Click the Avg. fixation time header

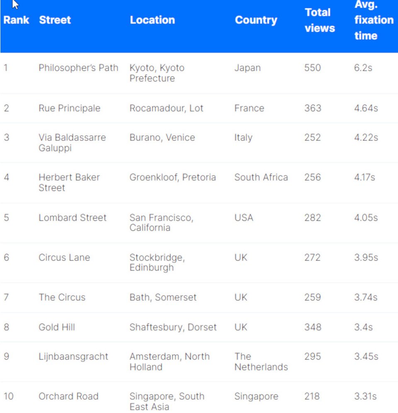coord(374,20)
